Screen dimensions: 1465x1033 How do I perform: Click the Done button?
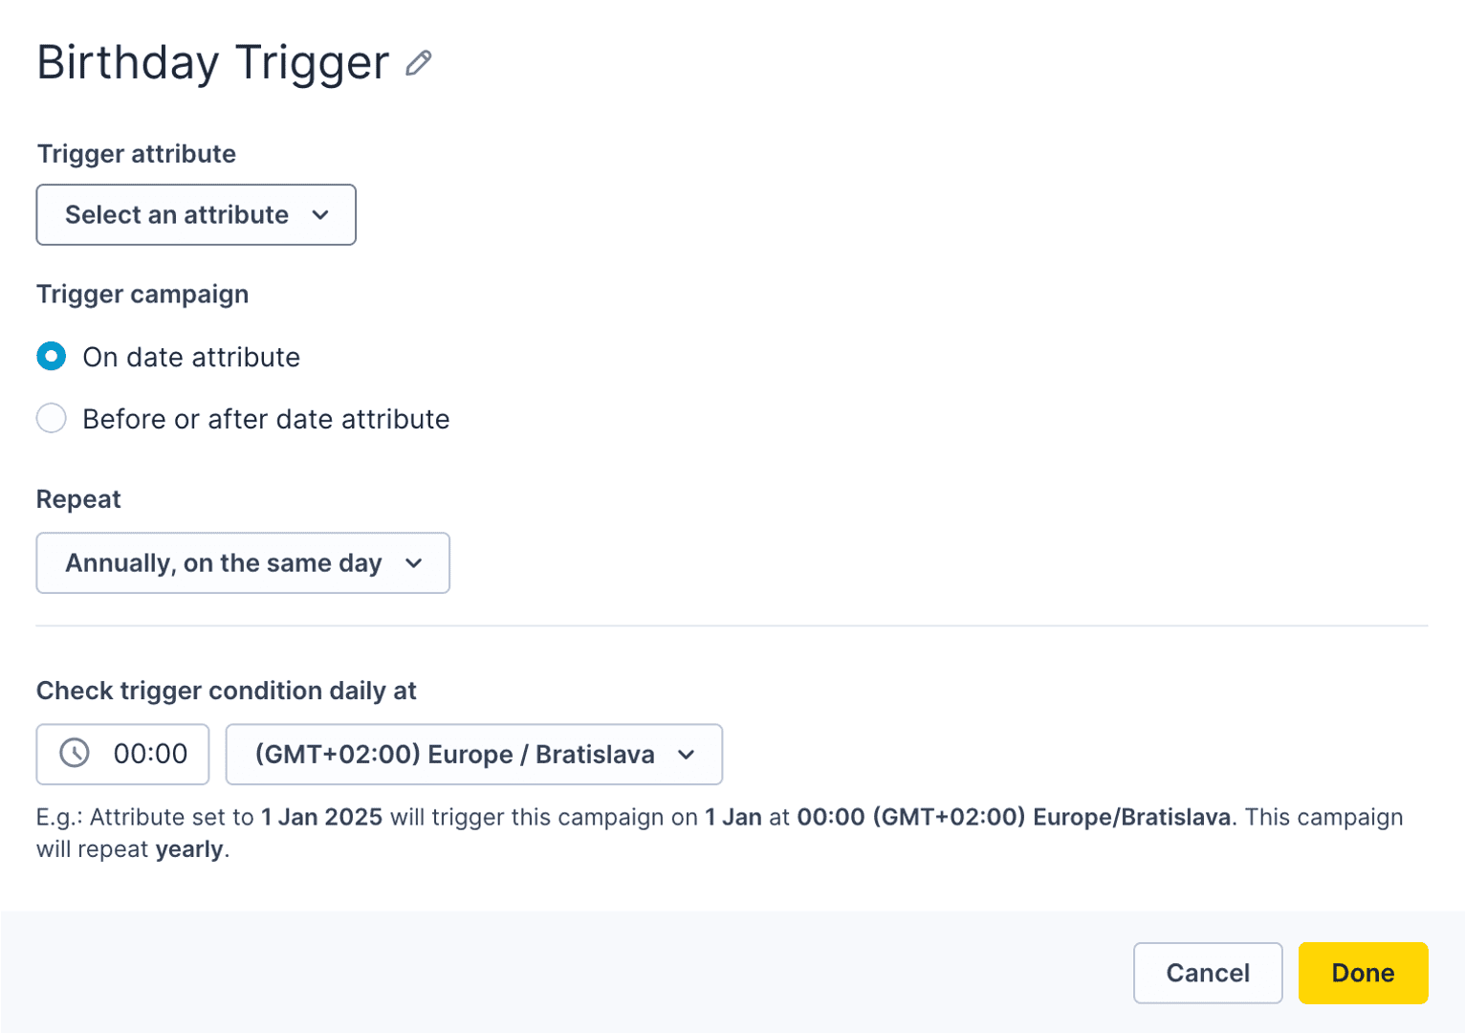coord(1362,973)
